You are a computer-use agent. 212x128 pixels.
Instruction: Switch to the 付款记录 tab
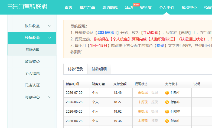pos(75,69)
